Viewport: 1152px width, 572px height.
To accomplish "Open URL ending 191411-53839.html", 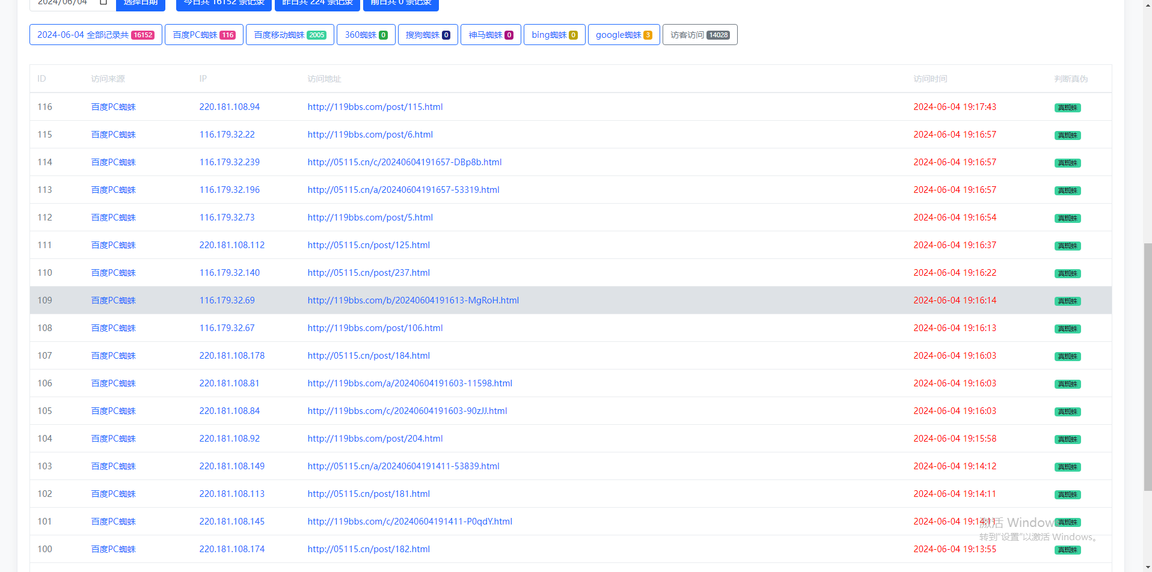I will pyautogui.click(x=403, y=466).
